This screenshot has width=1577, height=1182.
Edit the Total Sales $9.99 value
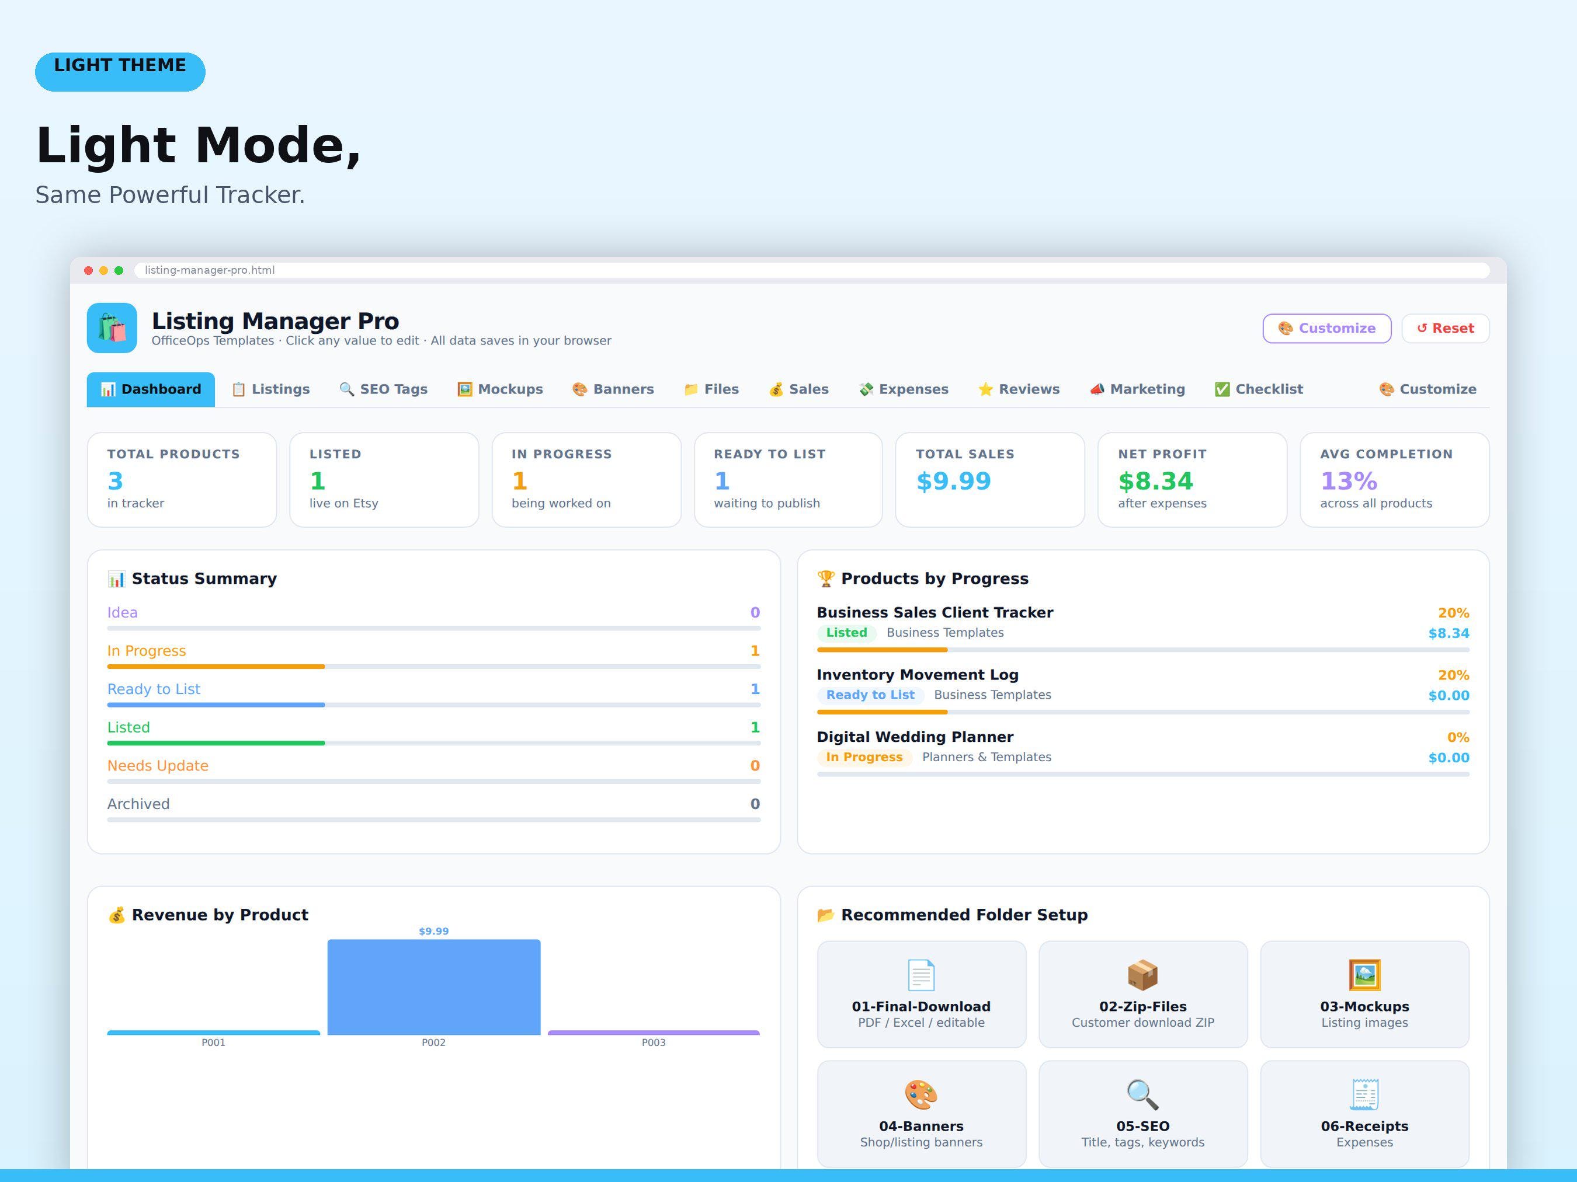953,482
